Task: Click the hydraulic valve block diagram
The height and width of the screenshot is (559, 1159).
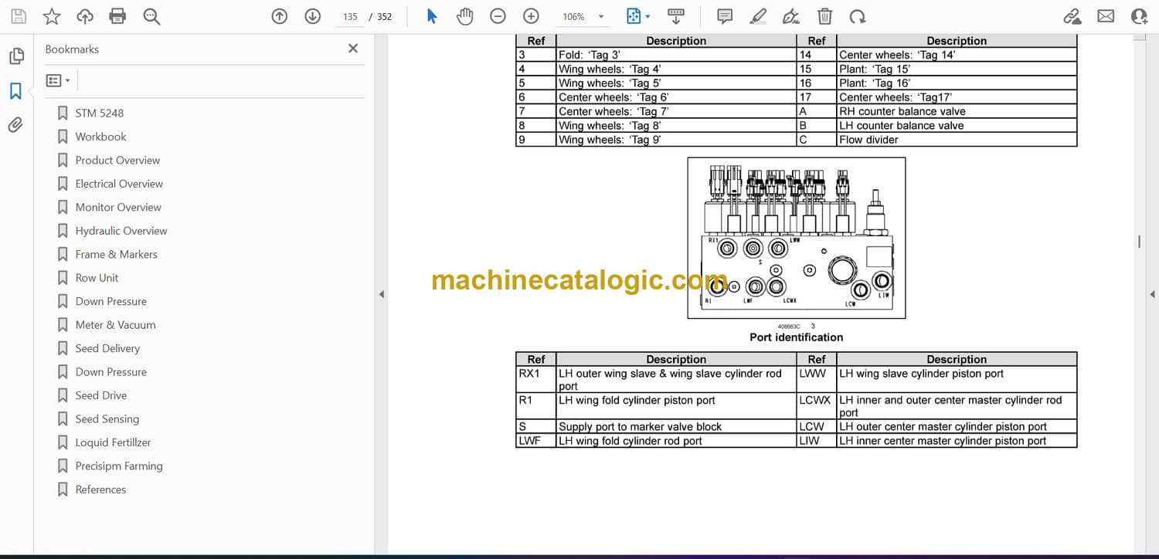Action: point(797,237)
